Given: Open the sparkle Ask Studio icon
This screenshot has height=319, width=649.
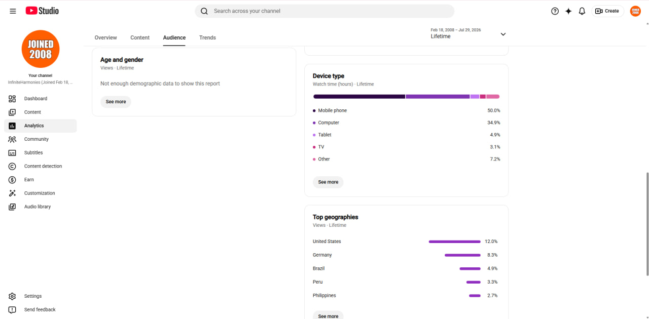Looking at the screenshot, I should click(x=568, y=11).
